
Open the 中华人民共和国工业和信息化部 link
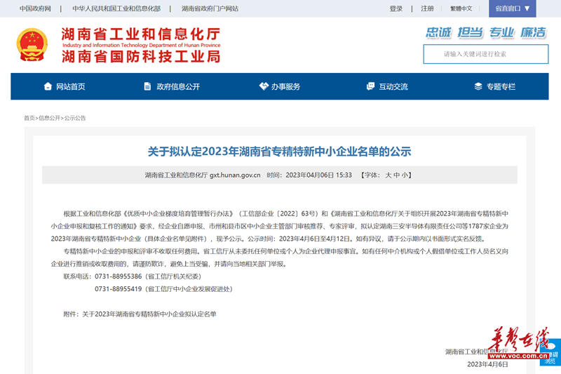pyautogui.click(x=116, y=8)
